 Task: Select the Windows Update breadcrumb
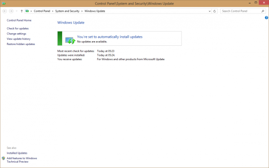[x=95, y=11]
